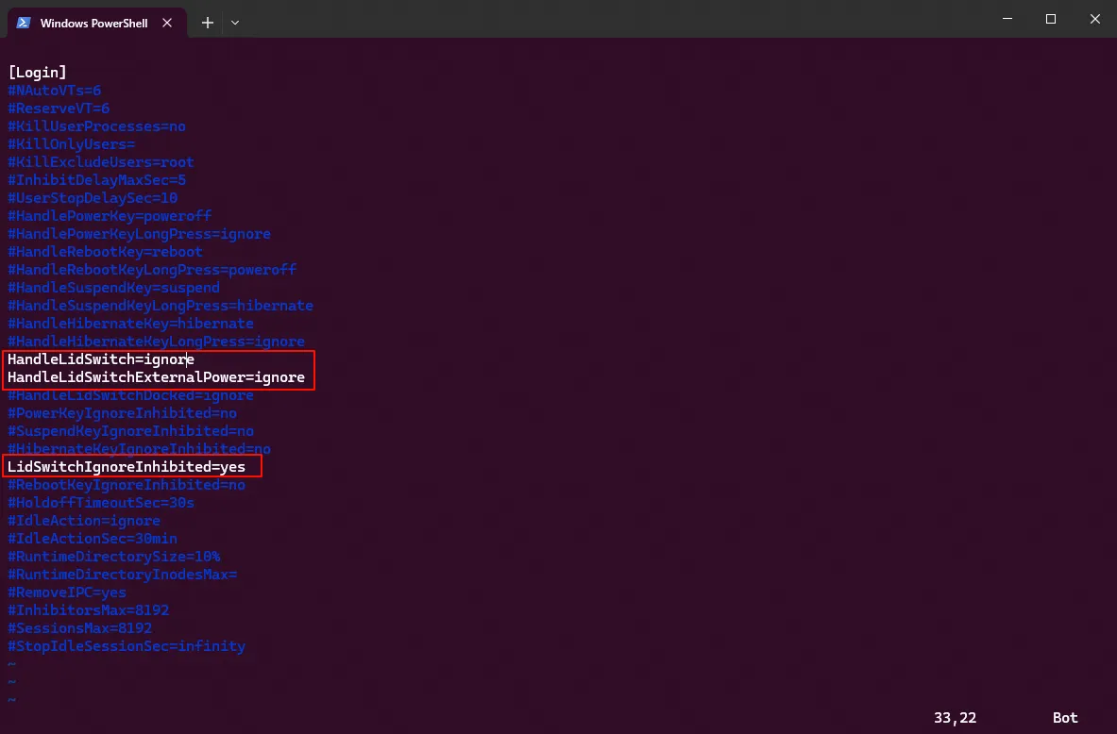Screen dimensions: 1117x734
Task: Minimize the terminal window
Action: coord(1007,19)
